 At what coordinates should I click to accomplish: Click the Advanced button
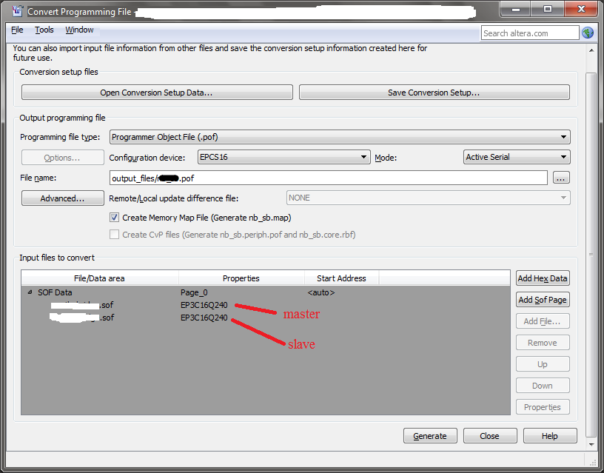coord(63,198)
